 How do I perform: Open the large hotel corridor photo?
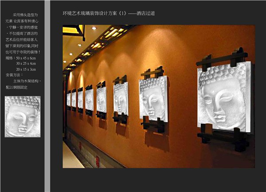(x=159, y=96)
